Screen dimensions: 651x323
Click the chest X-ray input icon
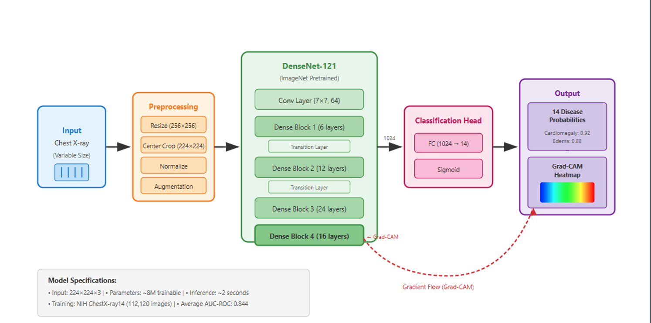coord(71,173)
